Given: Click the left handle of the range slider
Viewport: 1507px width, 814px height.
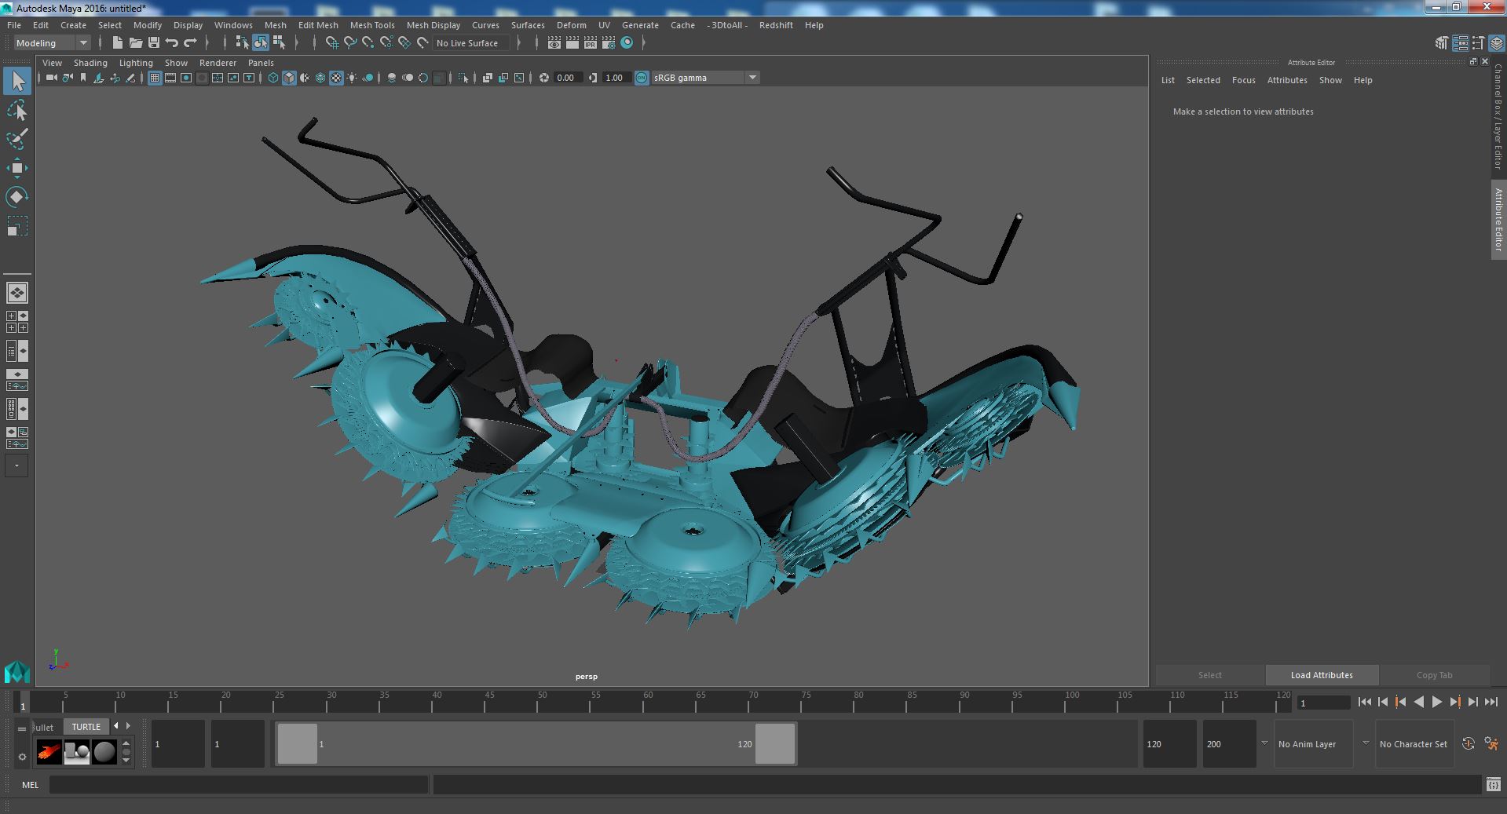Looking at the screenshot, I should pyautogui.click(x=297, y=743).
